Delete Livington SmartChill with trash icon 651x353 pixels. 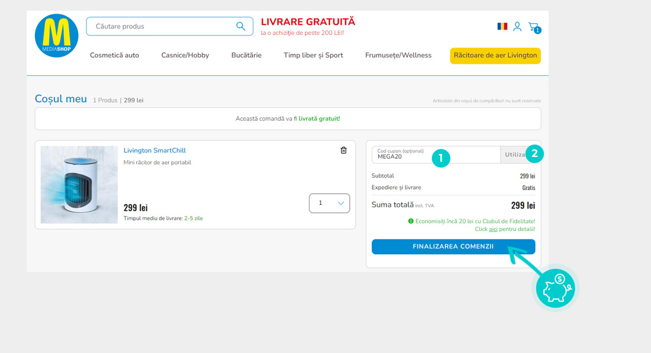point(344,150)
